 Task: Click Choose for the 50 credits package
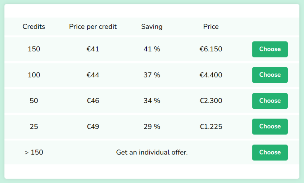(x=270, y=101)
